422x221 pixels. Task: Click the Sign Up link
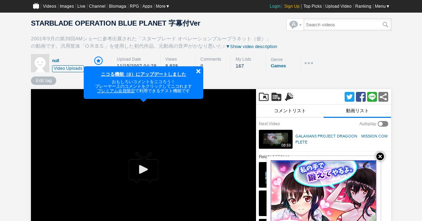click(292, 6)
